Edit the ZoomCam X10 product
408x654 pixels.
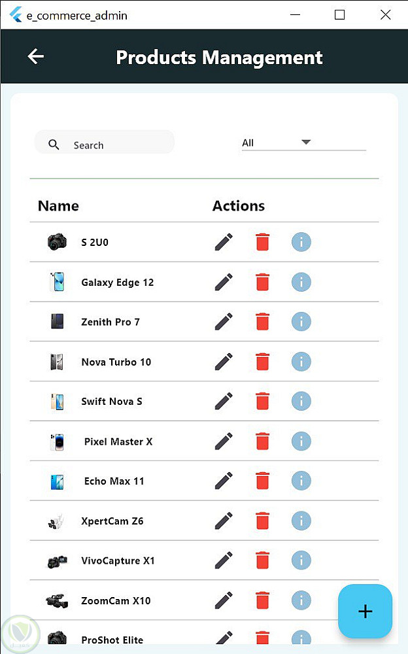click(224, 600)
